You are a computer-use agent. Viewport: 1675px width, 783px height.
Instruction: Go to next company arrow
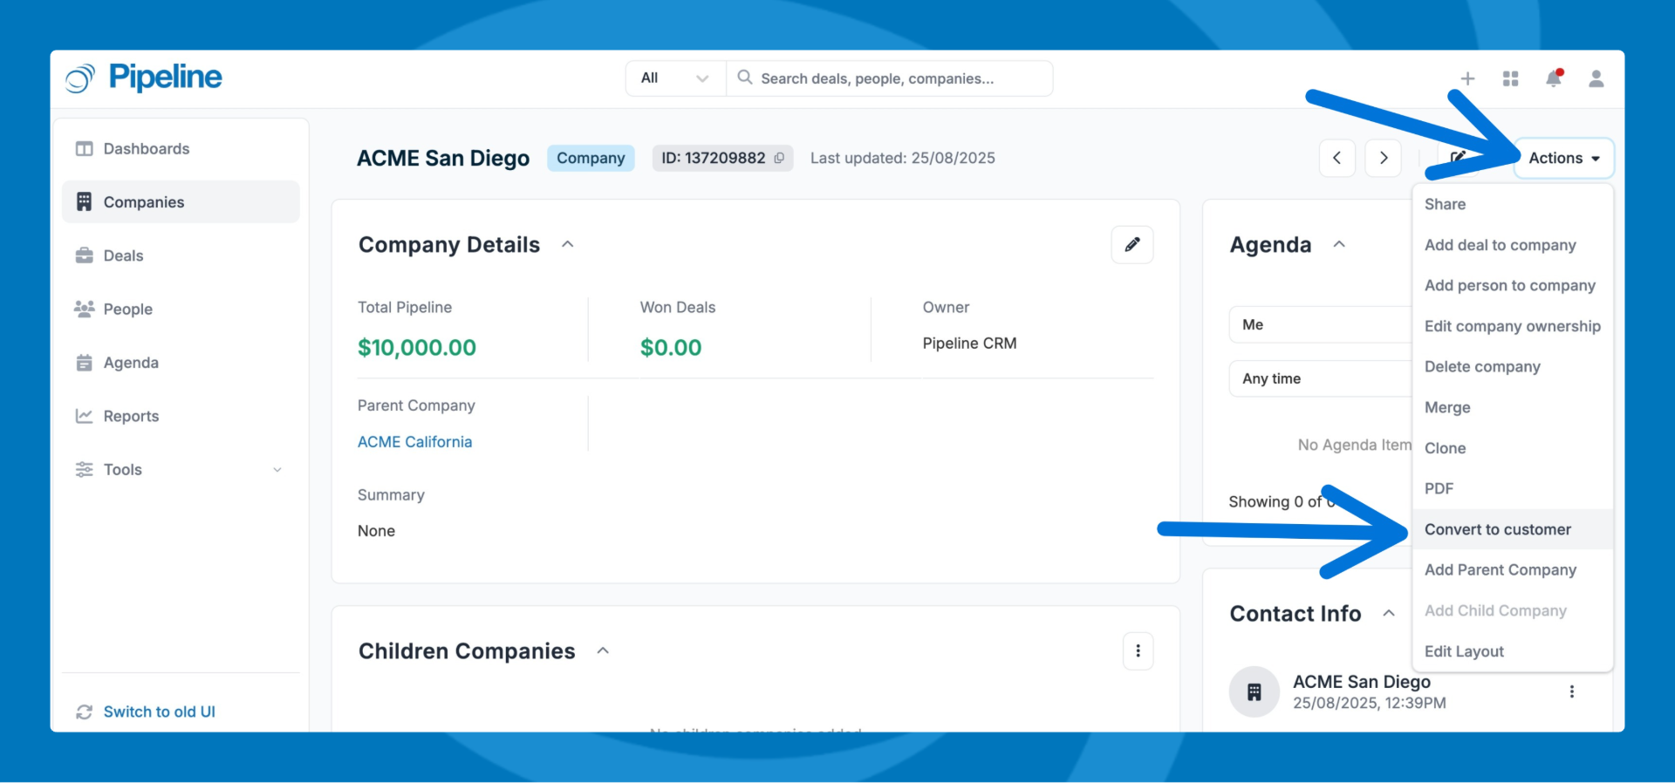[1383, 158]
